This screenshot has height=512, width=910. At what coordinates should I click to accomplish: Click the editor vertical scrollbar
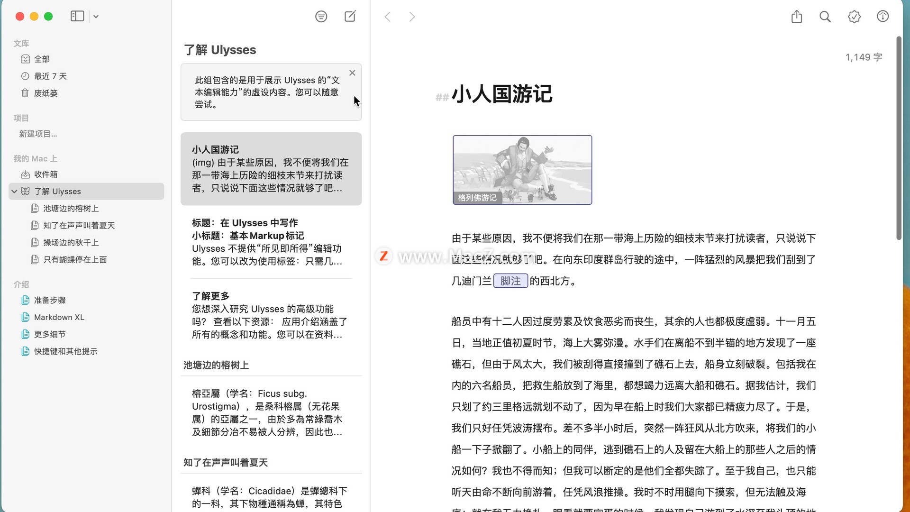pos(899,138)
